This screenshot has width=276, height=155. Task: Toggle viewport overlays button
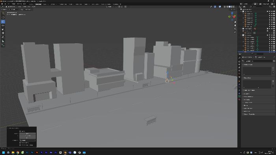(x=220, y=7)
